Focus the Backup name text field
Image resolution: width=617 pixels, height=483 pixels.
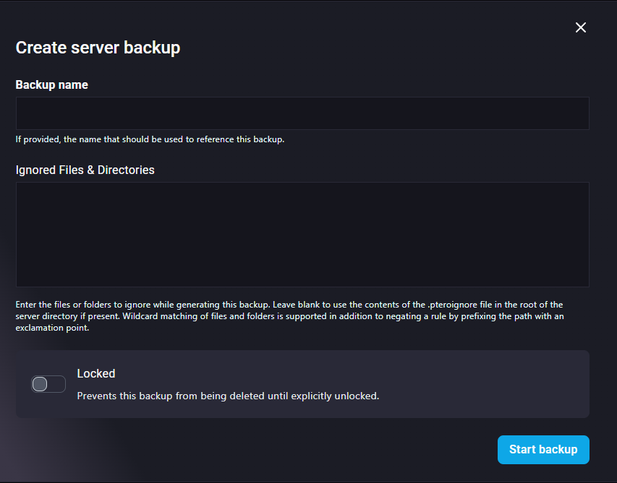pyautogui.click(x=302, y=113)
